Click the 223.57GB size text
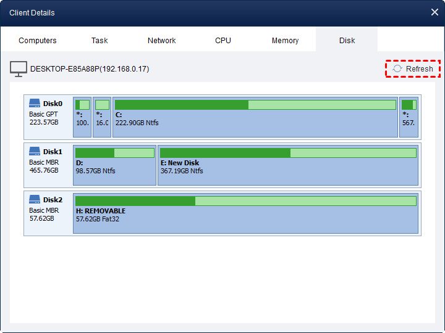This screenshot has width=445, height=333. click(x=44, y=122)
